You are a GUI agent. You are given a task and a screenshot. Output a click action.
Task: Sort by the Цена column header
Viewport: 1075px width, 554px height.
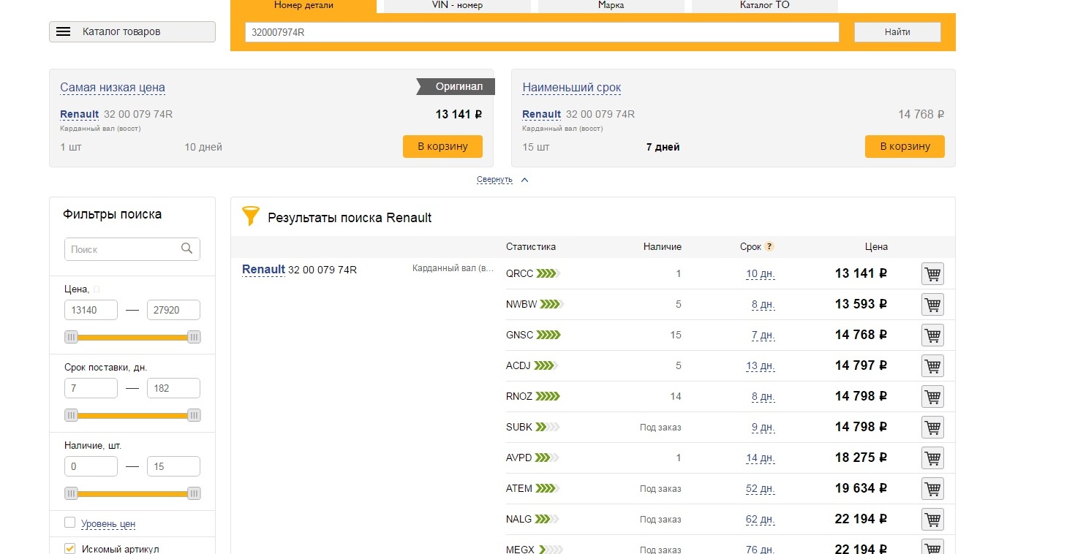876,247
